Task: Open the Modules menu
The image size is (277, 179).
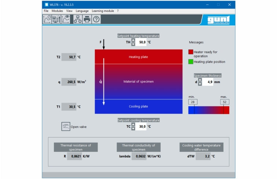Action: [x=57, y=11]
